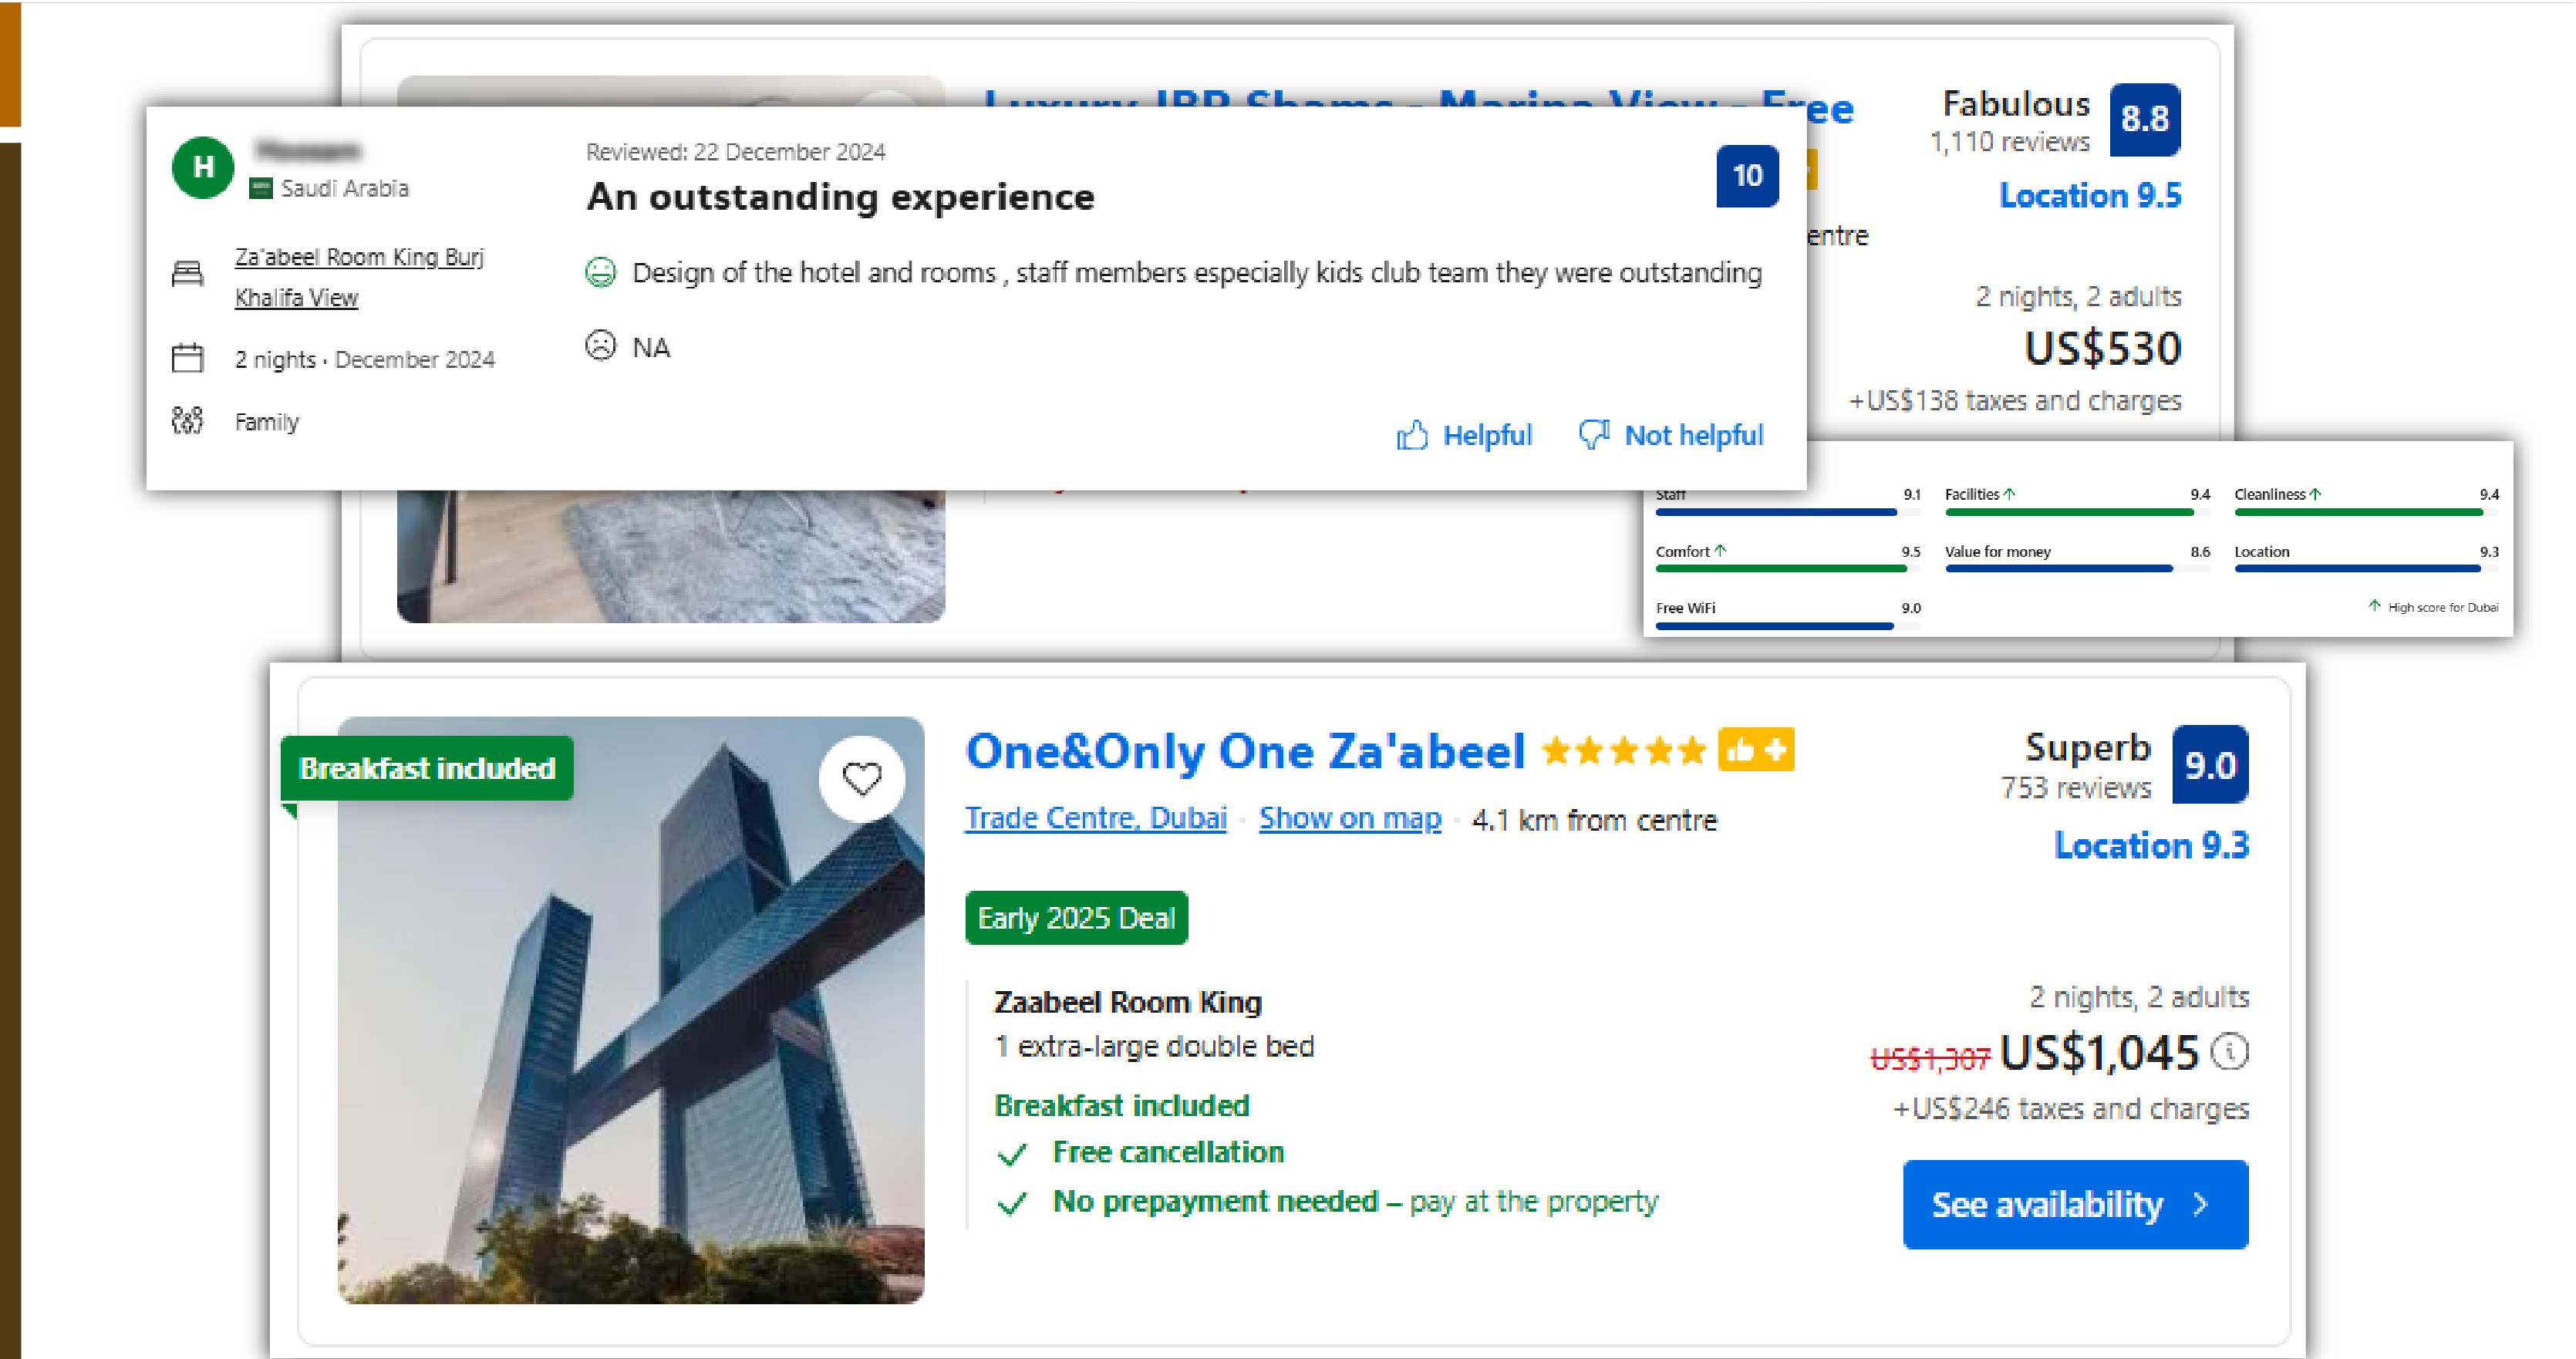Open the Trade Centre, Dubai link
The height and width of the screenshot is (1359, 2576).
click(x=1095, y=818)
